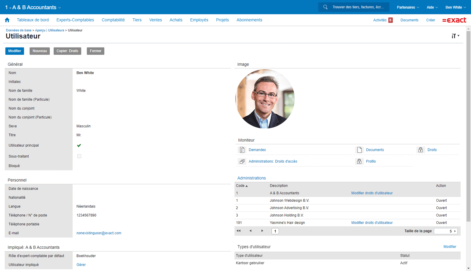
Task: Click the Gérer link
Action: [x=81, y=265]
